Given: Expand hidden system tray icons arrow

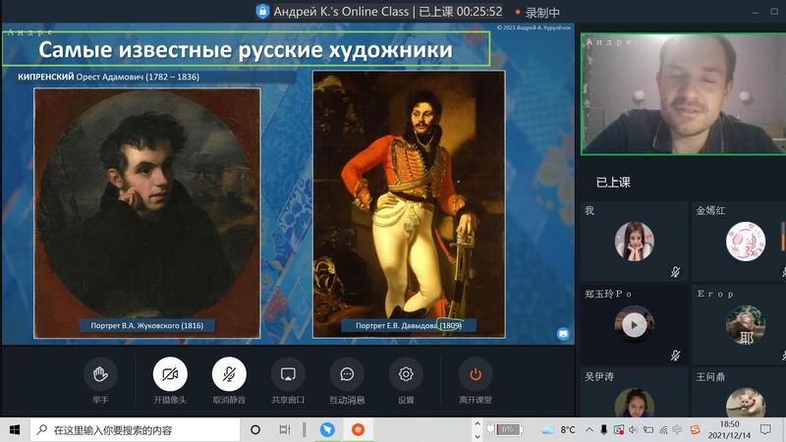Looking at the screenshot, I should [x=589, y=430].
